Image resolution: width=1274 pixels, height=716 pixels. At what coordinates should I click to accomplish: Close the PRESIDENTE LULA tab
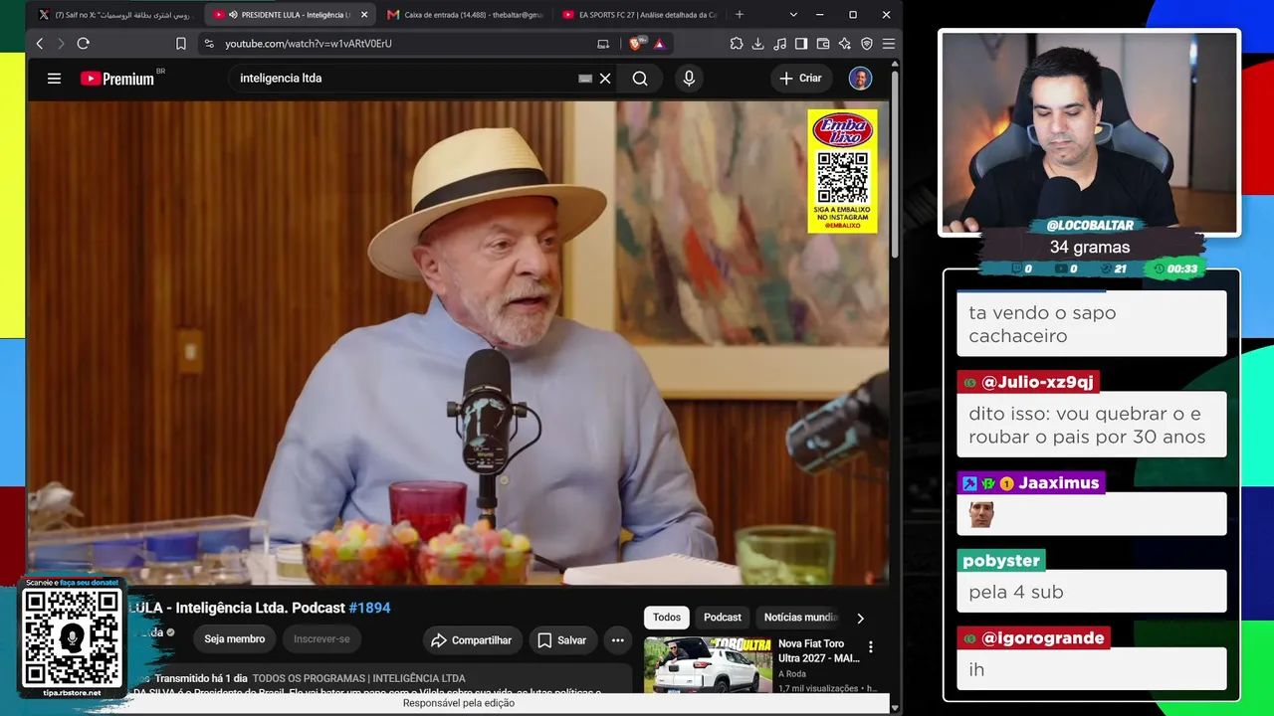(x=364, y=15)
